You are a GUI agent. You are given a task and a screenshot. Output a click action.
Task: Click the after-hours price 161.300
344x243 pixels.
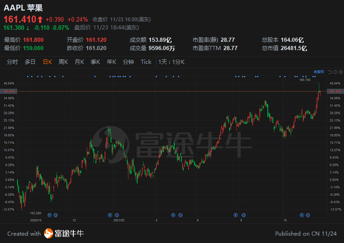(x=14, y=28)
